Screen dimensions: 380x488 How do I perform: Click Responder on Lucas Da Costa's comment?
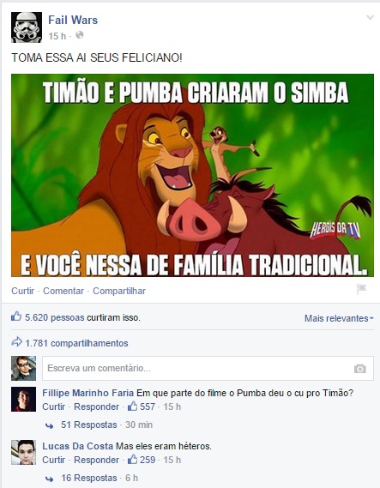[x=96, y=460]
